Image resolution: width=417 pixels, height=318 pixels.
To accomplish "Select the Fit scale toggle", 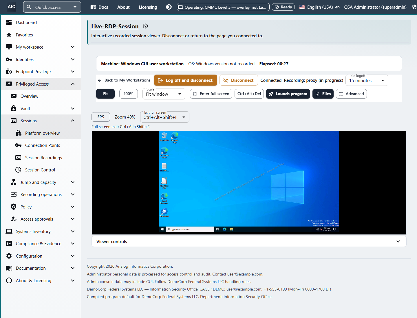I will click(x=105, y=94).
